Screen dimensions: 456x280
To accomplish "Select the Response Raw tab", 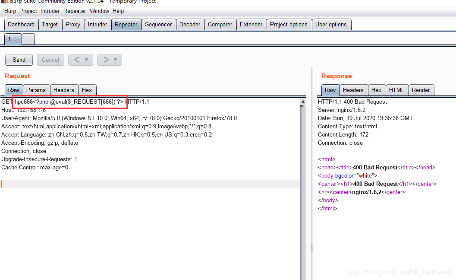I will tap(330, 90).
